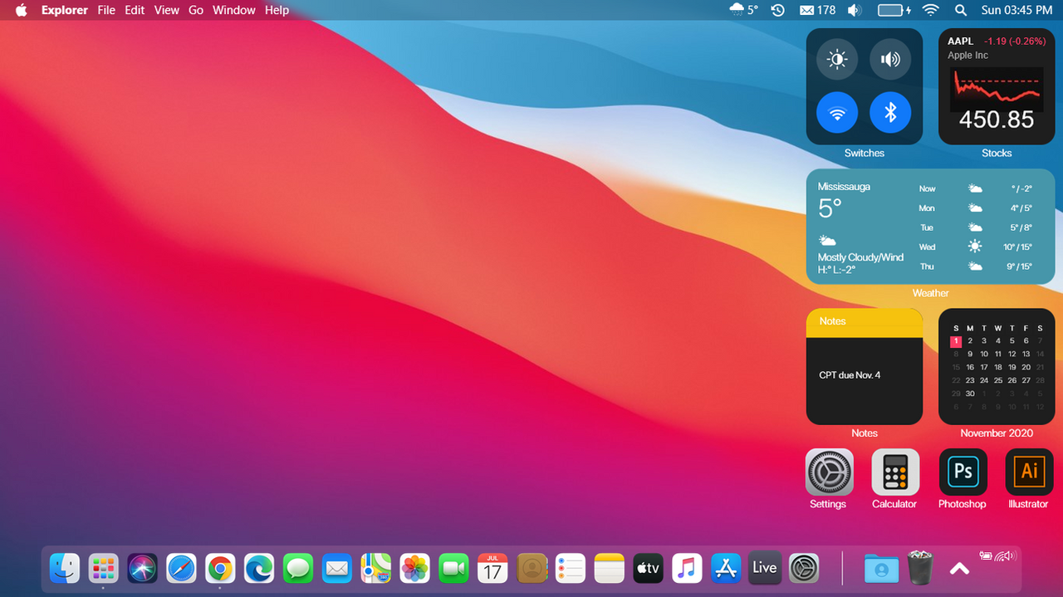Expand the dock's up-arrow chevron
The width and height of the screenshot is (1063, 597).
tap(959, 568)
